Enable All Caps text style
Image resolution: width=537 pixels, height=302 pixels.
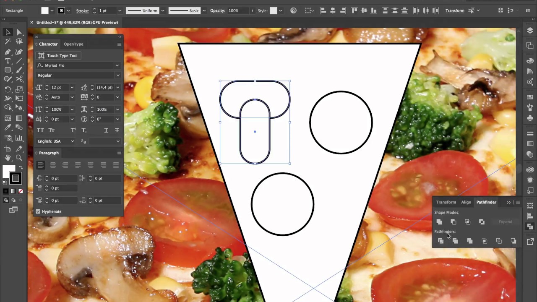(40, 130)
